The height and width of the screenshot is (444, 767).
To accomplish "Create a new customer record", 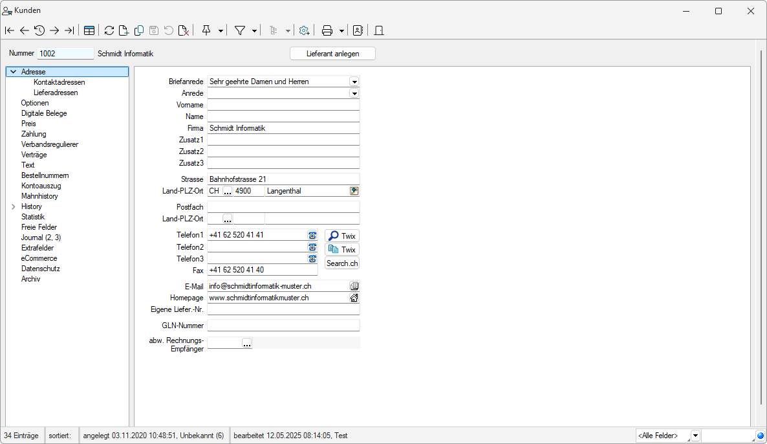I will pyautogui.click(x=124, y=30).
